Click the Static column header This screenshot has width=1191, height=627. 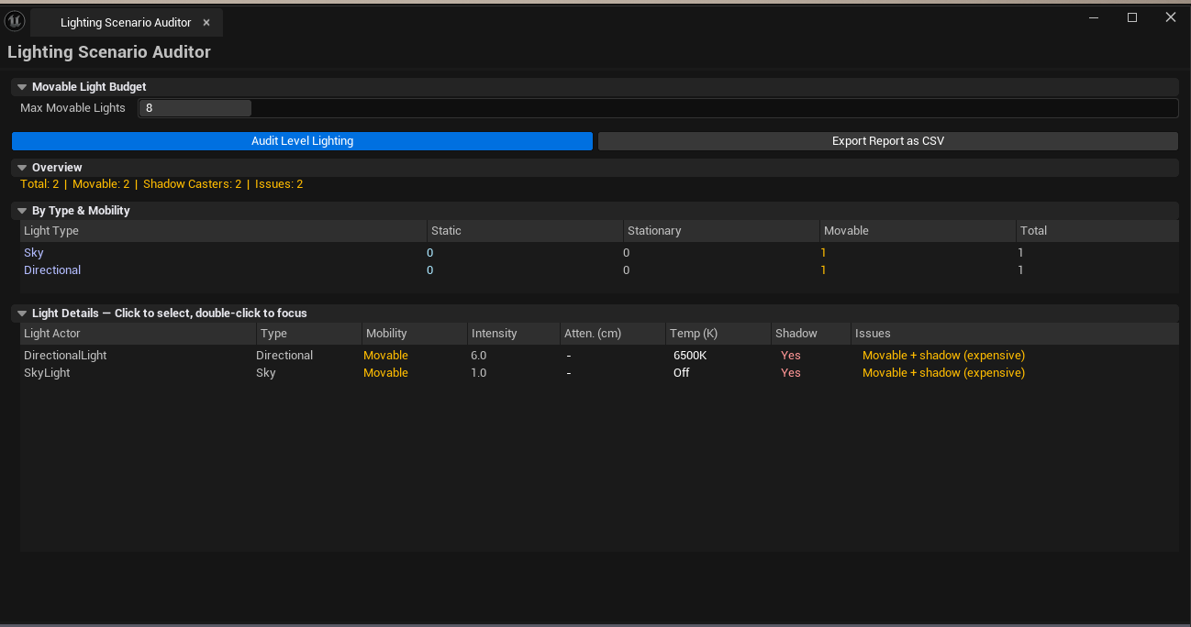(x=525, y=231)
